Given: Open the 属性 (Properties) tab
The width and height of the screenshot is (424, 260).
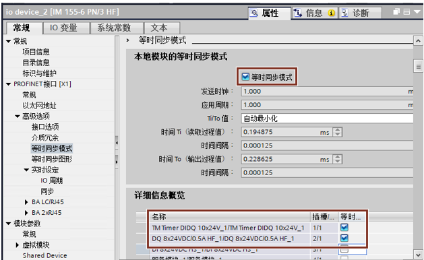Looking at the screenshot, I should [x=270, y=13].
